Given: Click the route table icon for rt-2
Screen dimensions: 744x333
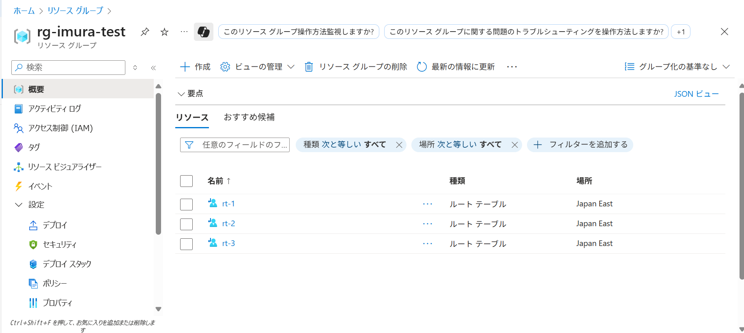Looking at the screenshot, I should [213, 223].
